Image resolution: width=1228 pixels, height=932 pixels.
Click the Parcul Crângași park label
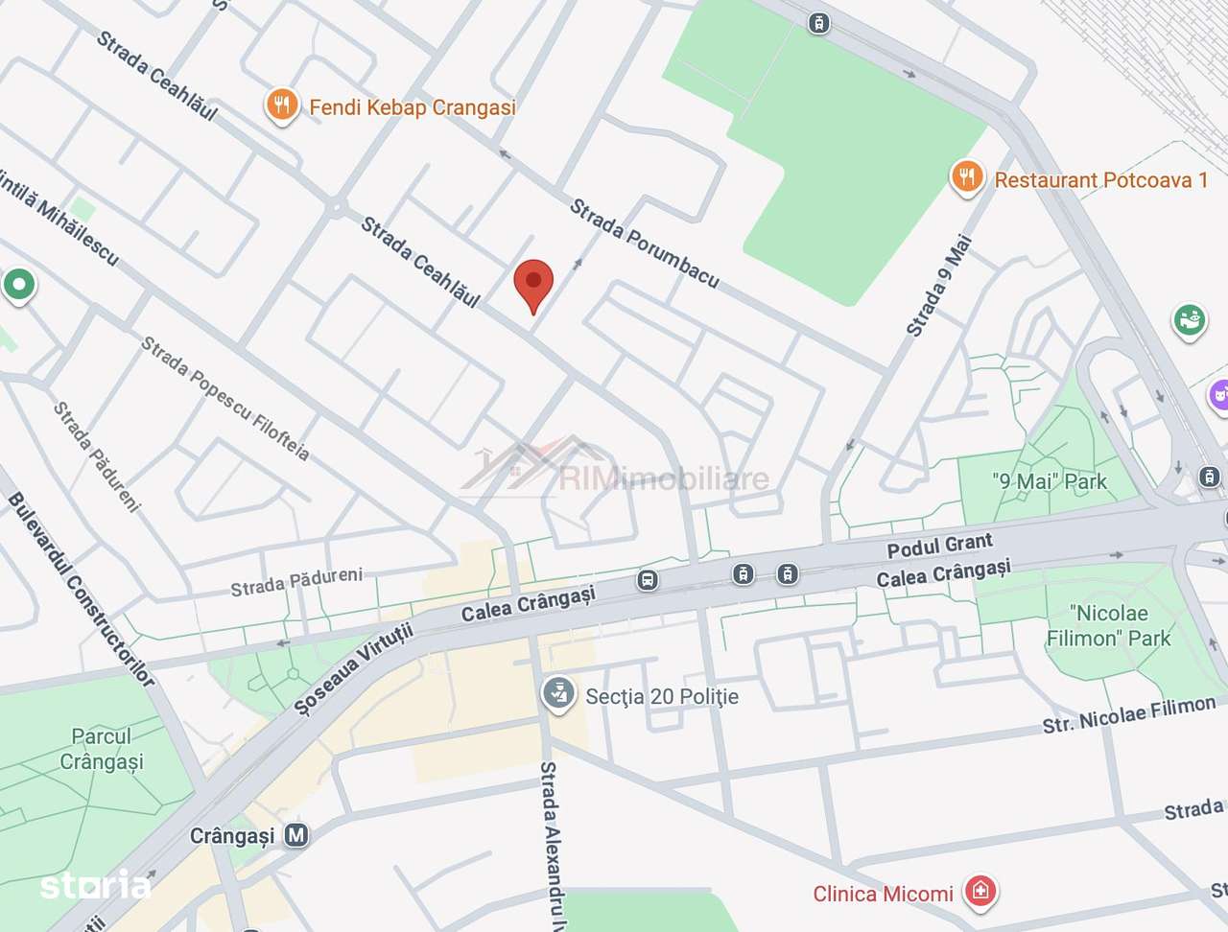click(101, 749)
